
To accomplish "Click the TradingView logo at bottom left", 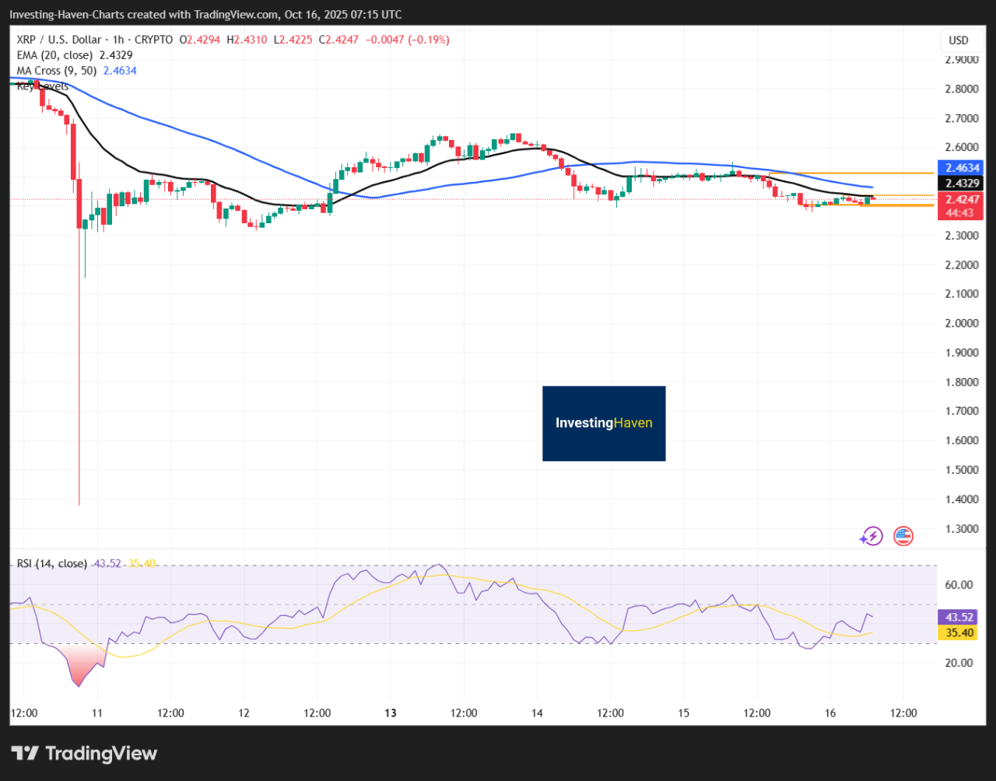I will click(x=84, y=753).
